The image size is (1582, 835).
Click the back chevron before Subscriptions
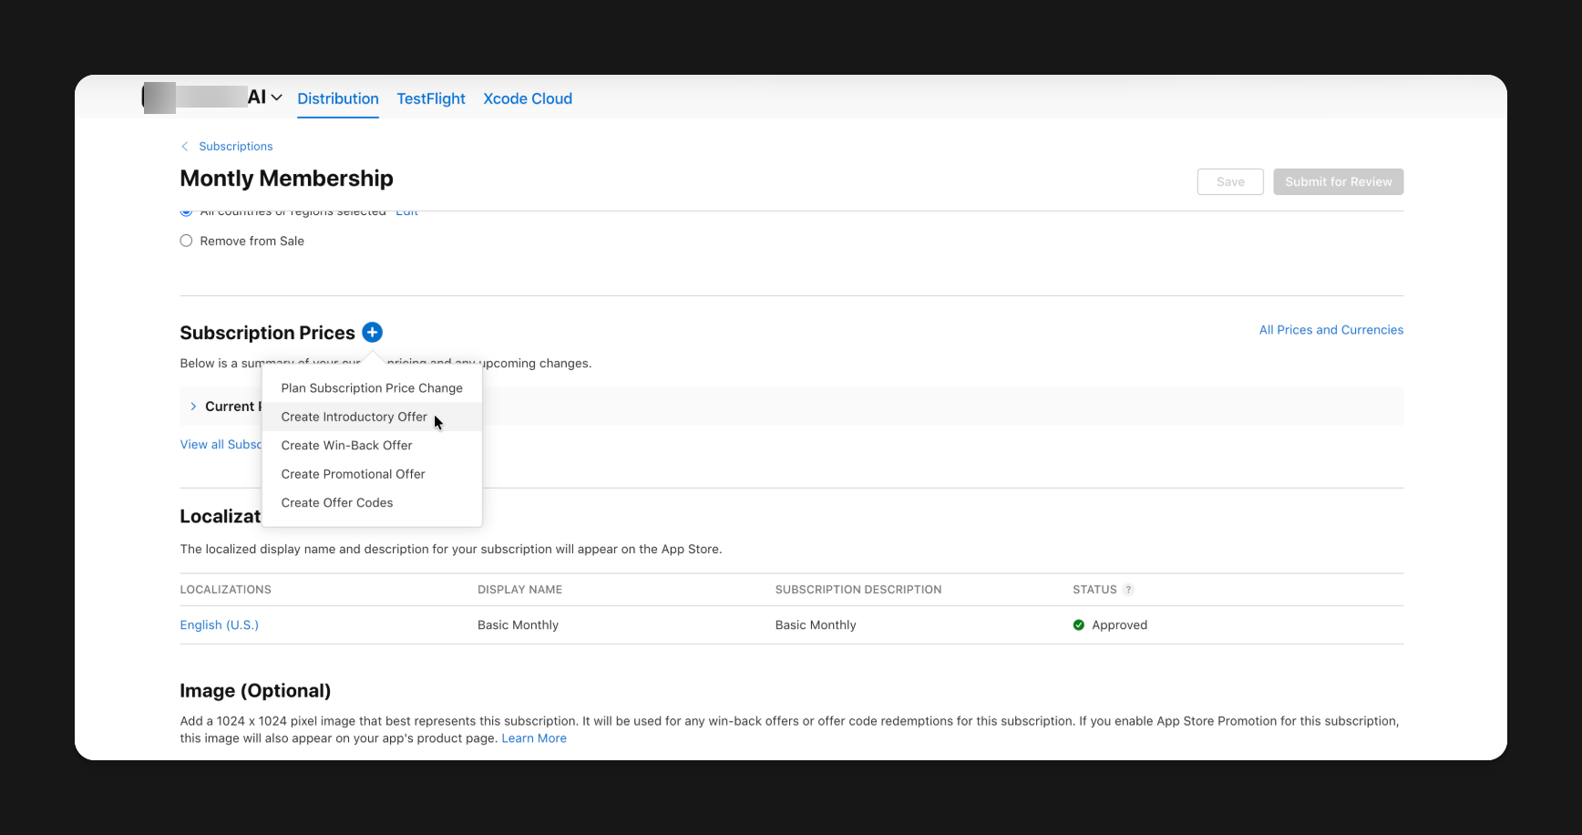(x=185, y=146)
